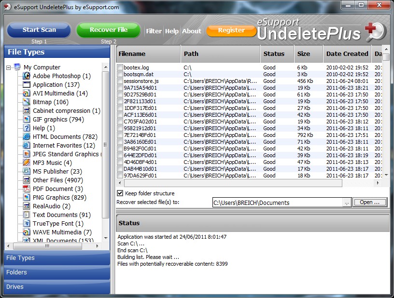Tick the 7E7214BFd01 file checkbox

(x=120, y=135)
